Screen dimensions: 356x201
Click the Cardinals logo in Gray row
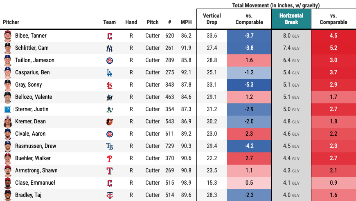(x=109, y=85)
